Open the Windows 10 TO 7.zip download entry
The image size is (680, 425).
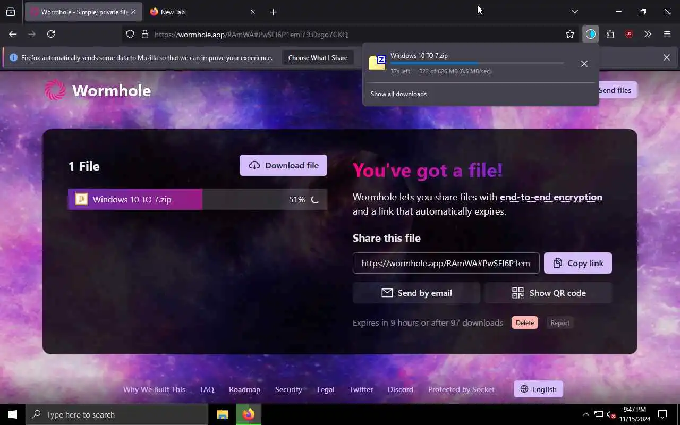pyautogui.click(x=467, y=63)
